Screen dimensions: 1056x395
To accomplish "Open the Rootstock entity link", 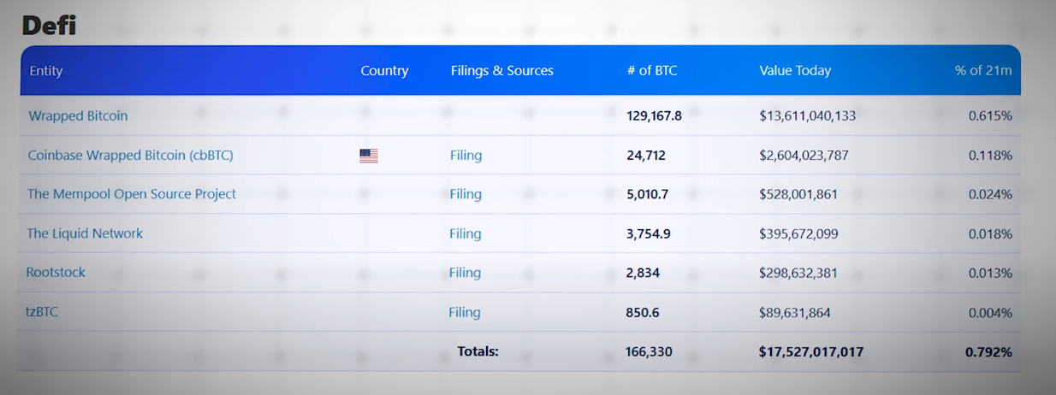I will pyautogui.click(x=56, y=272).
